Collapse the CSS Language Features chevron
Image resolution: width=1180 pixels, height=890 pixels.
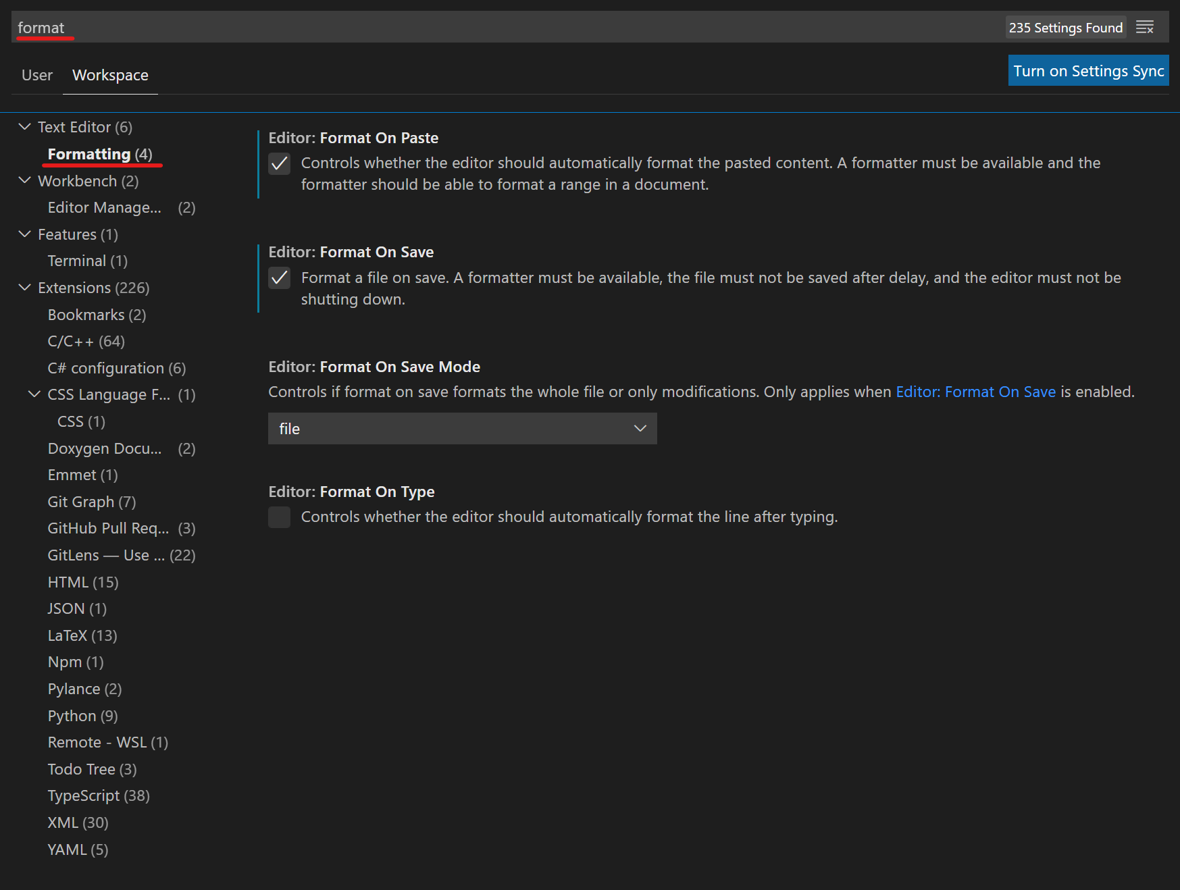(34, 394)
